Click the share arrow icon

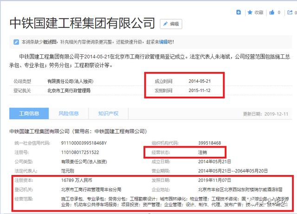[x=290, y=13]
